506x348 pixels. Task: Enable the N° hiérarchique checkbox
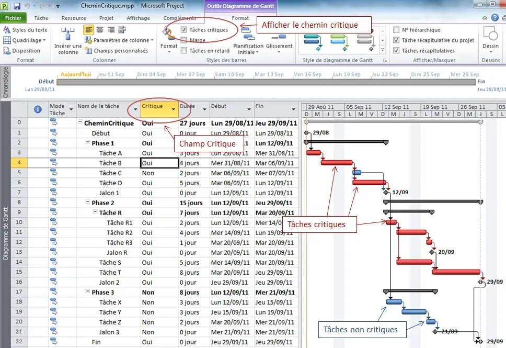[x=396, y=30]
